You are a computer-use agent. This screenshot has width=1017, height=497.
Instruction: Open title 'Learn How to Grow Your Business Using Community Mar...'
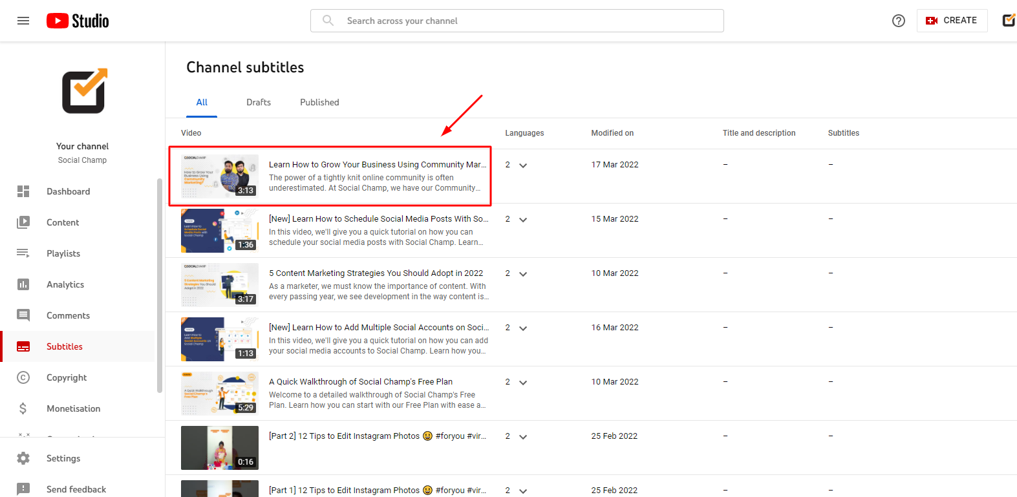[x=378, y=165]
